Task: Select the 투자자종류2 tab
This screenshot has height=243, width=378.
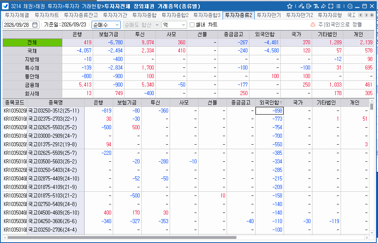Action: 239,15
